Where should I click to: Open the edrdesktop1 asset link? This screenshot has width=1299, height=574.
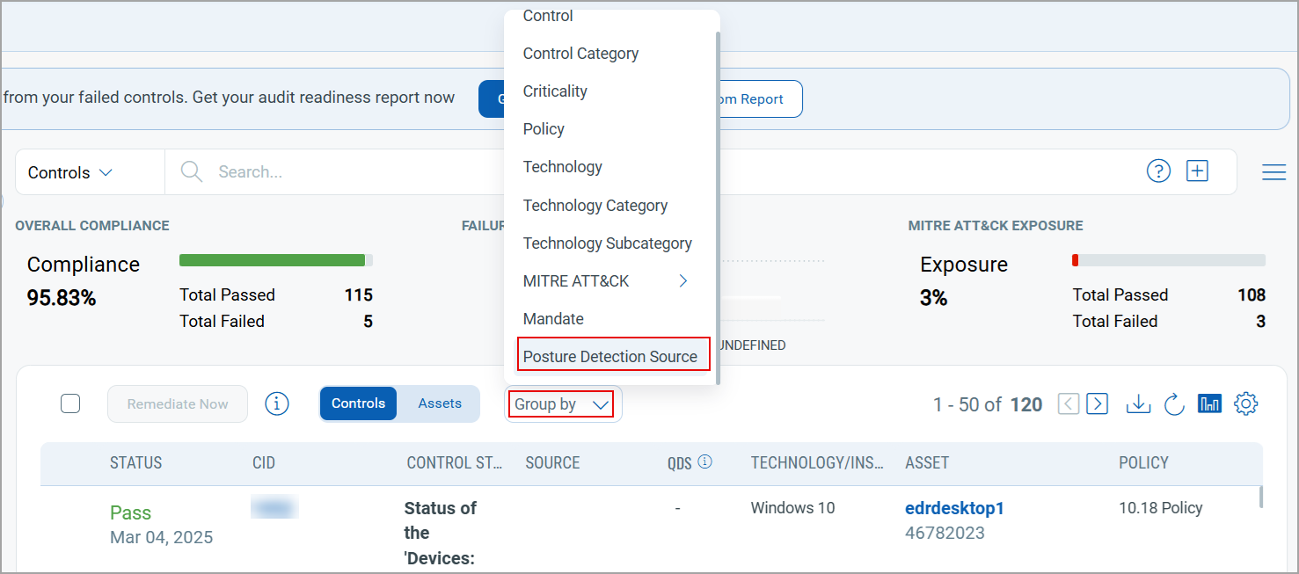coord(954,508)
